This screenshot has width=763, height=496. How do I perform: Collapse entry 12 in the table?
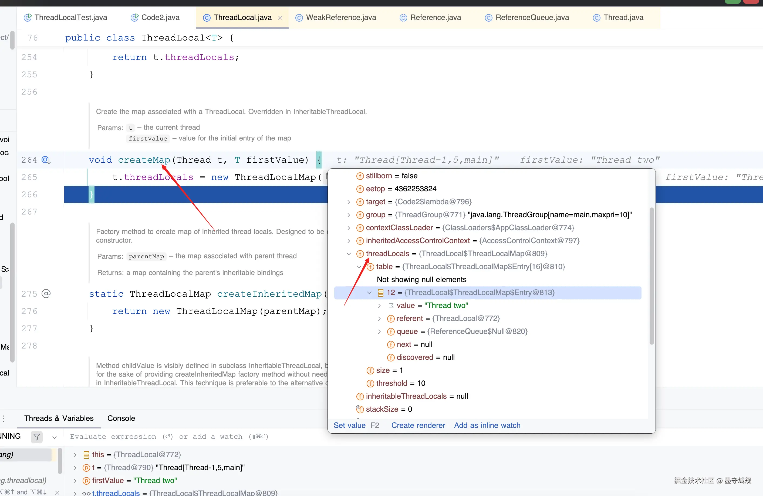click(369, 293)
